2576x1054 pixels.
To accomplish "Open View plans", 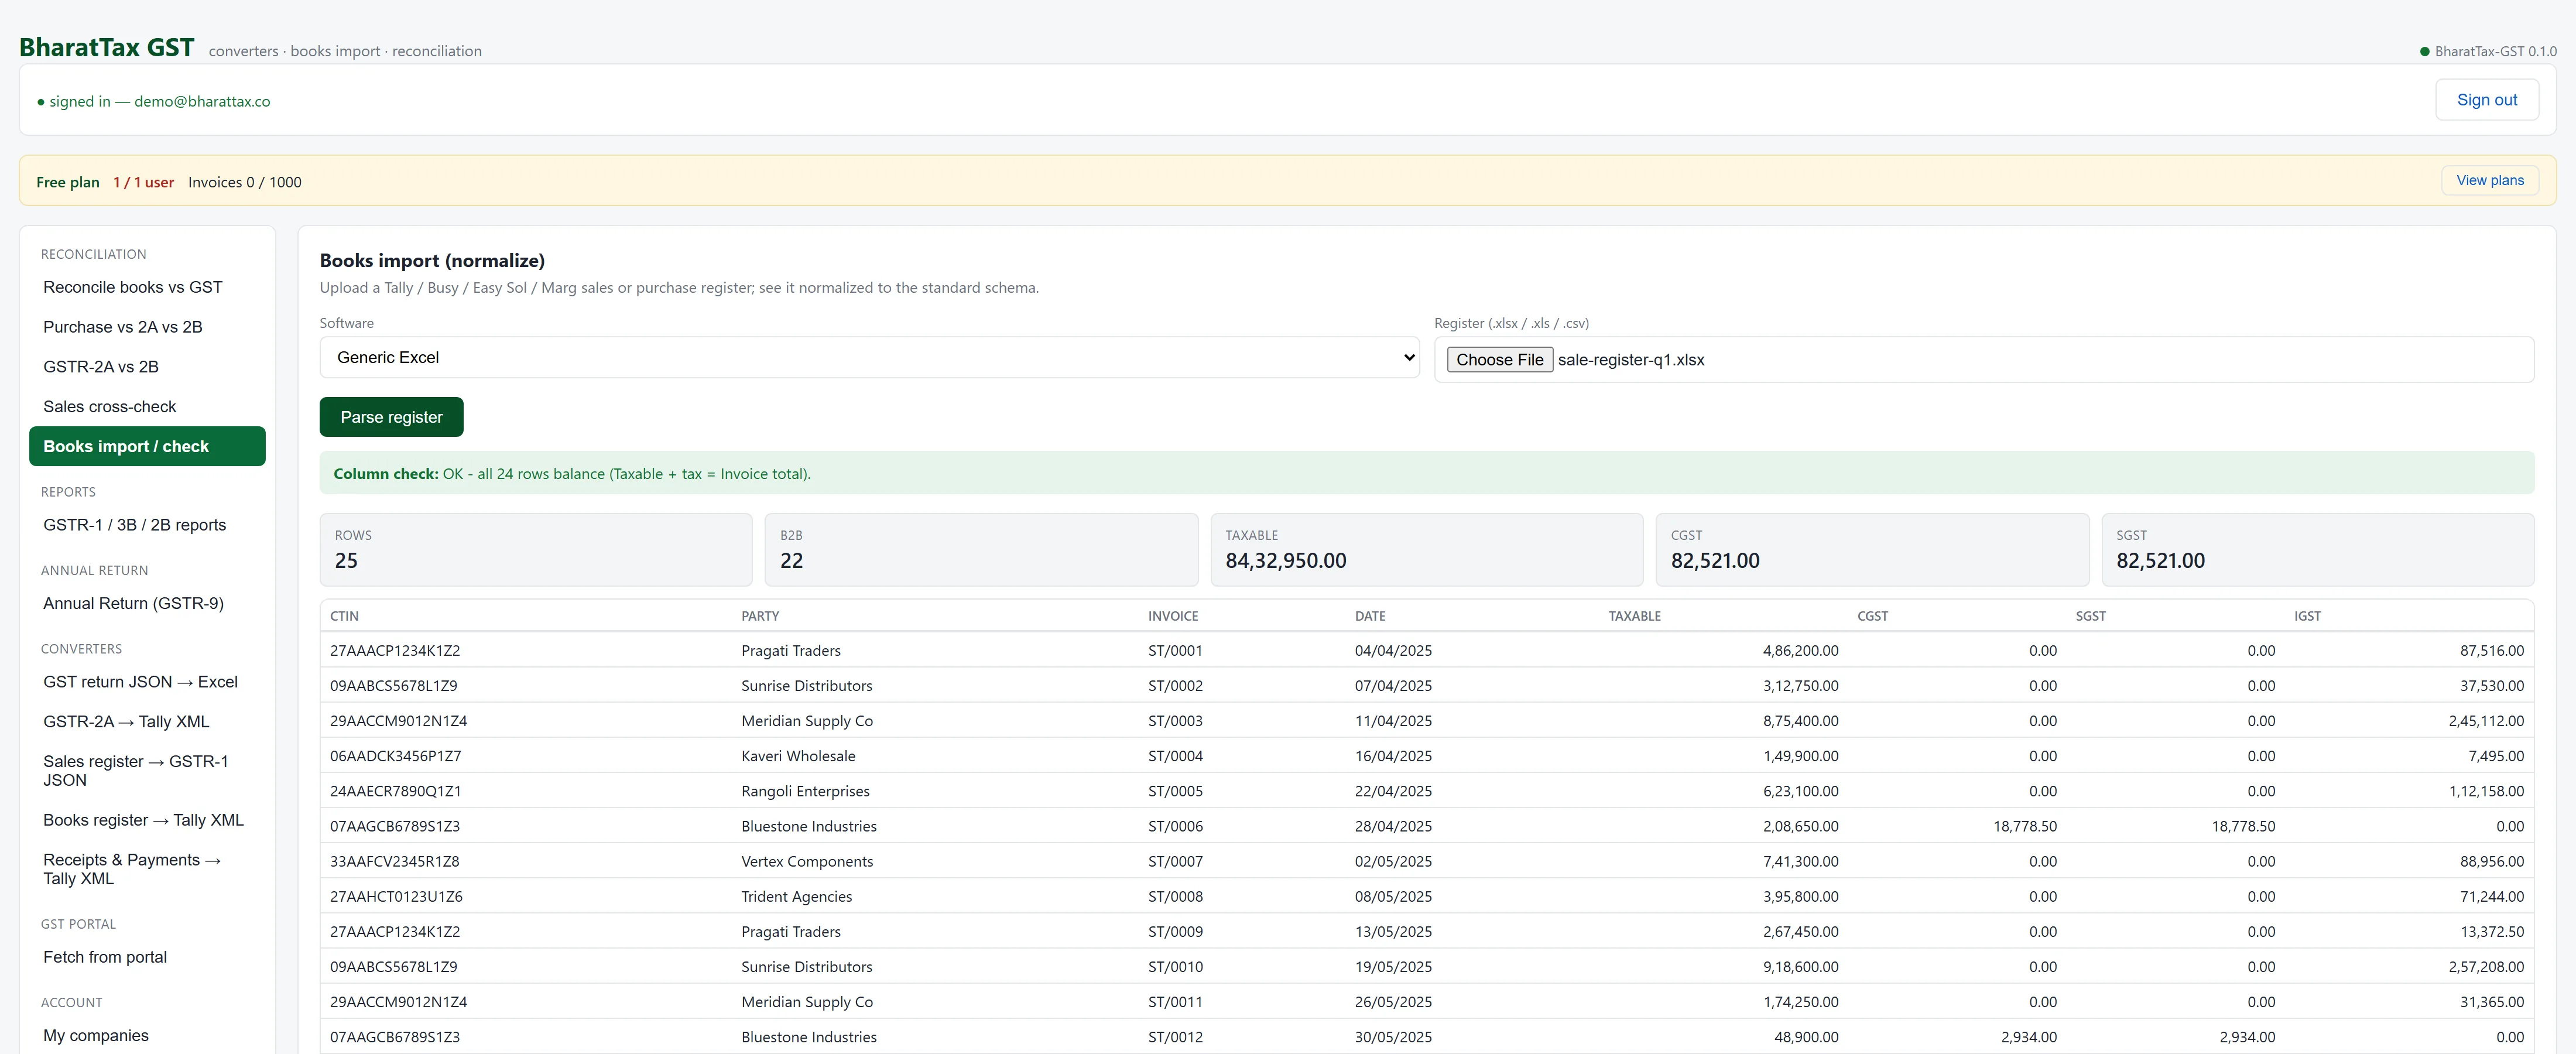I will (2489, 180).
